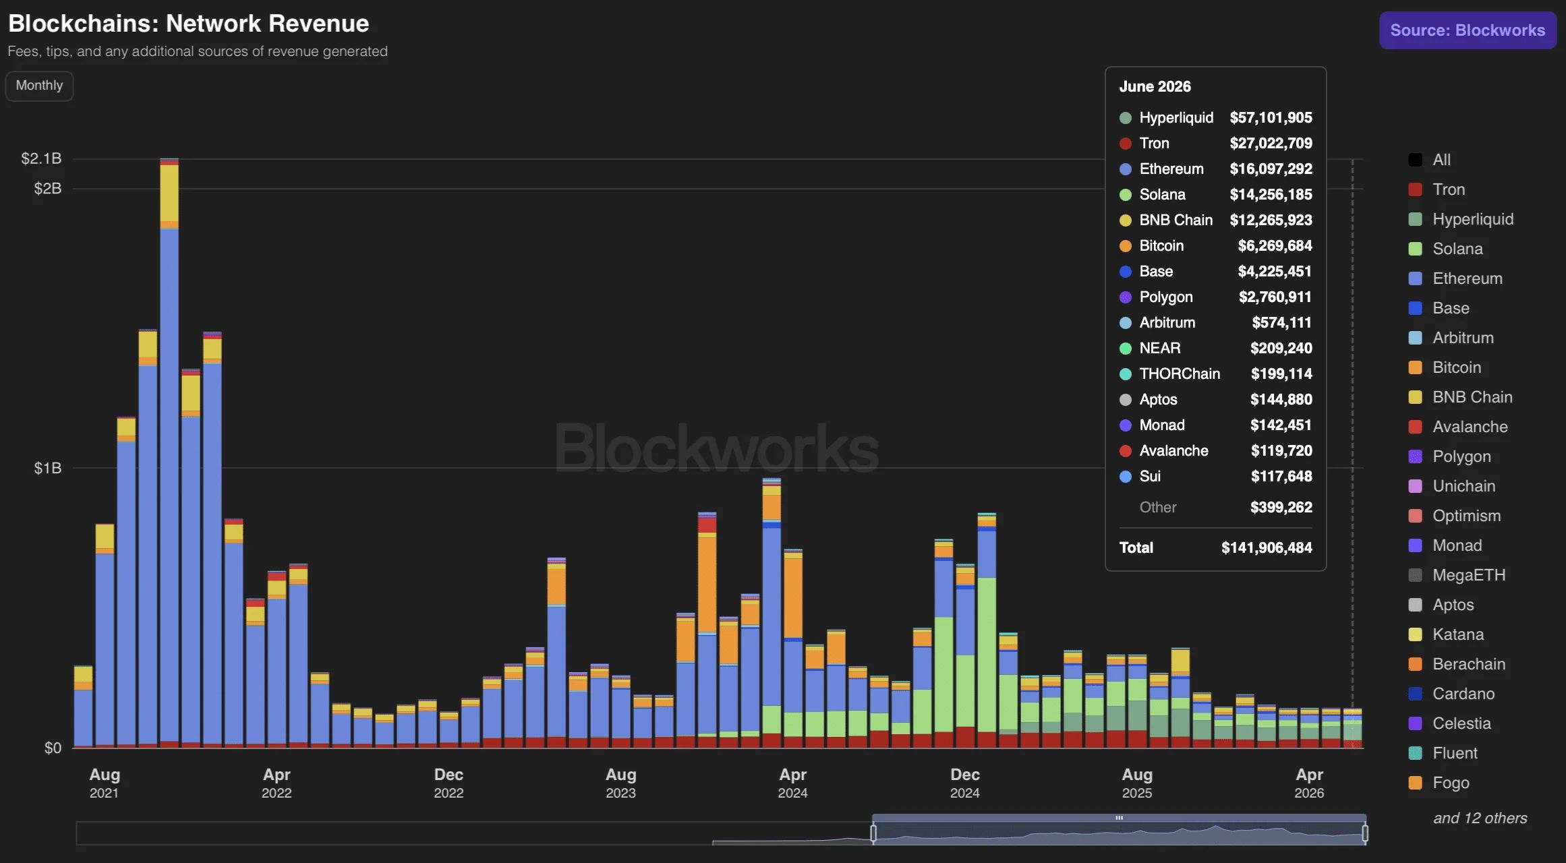Screen dimensions: 1566x863
Task: Click the Dec 2022 x-axis label
Action: pos(448,783)
